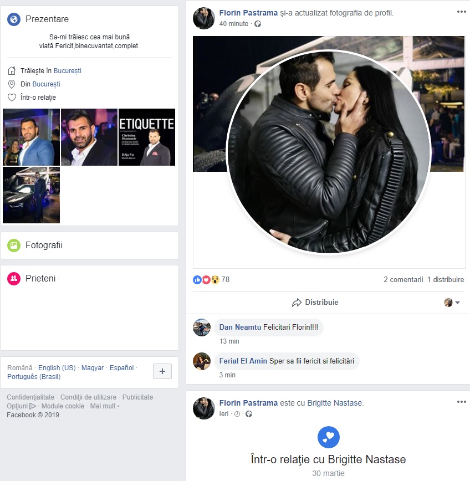Image resolution: width=470 pixels, height=481 pixels.
Task: Click the Prezentare globe icon
Action: [x=14, y=19]
